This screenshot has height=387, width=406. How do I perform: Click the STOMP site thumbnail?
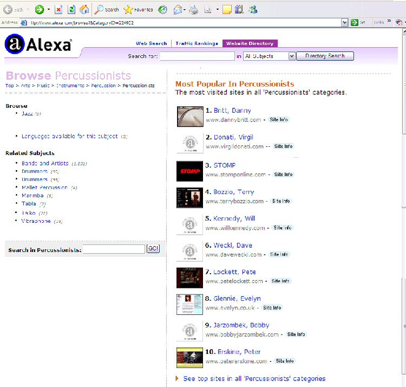(189, 171)
